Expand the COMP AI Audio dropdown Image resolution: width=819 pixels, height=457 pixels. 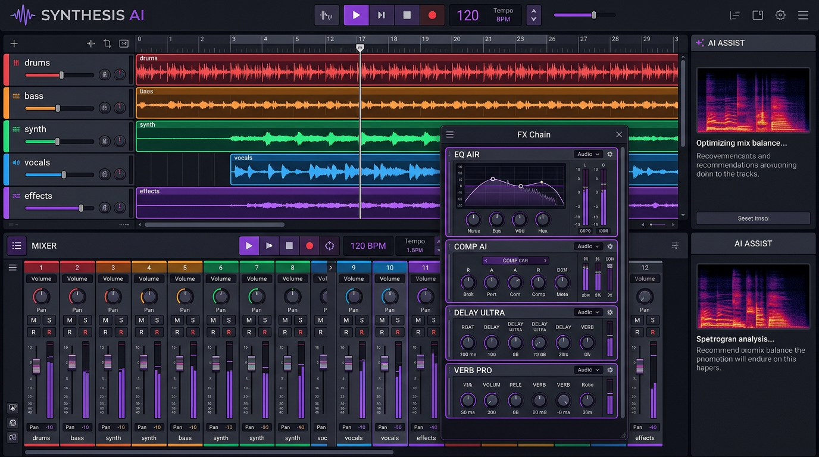click(x=588, y=246)
